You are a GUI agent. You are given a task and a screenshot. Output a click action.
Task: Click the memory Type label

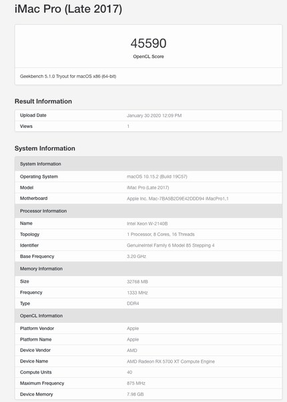click(25, 303)
